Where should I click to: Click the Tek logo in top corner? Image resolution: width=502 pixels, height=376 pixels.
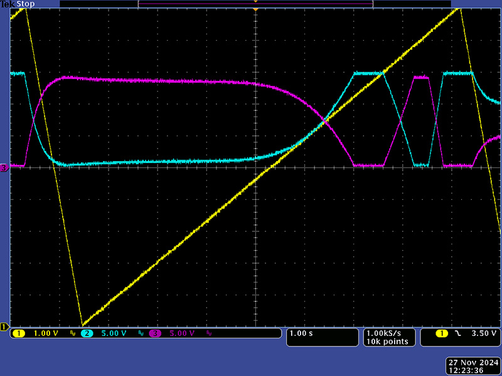pos(7,4)
